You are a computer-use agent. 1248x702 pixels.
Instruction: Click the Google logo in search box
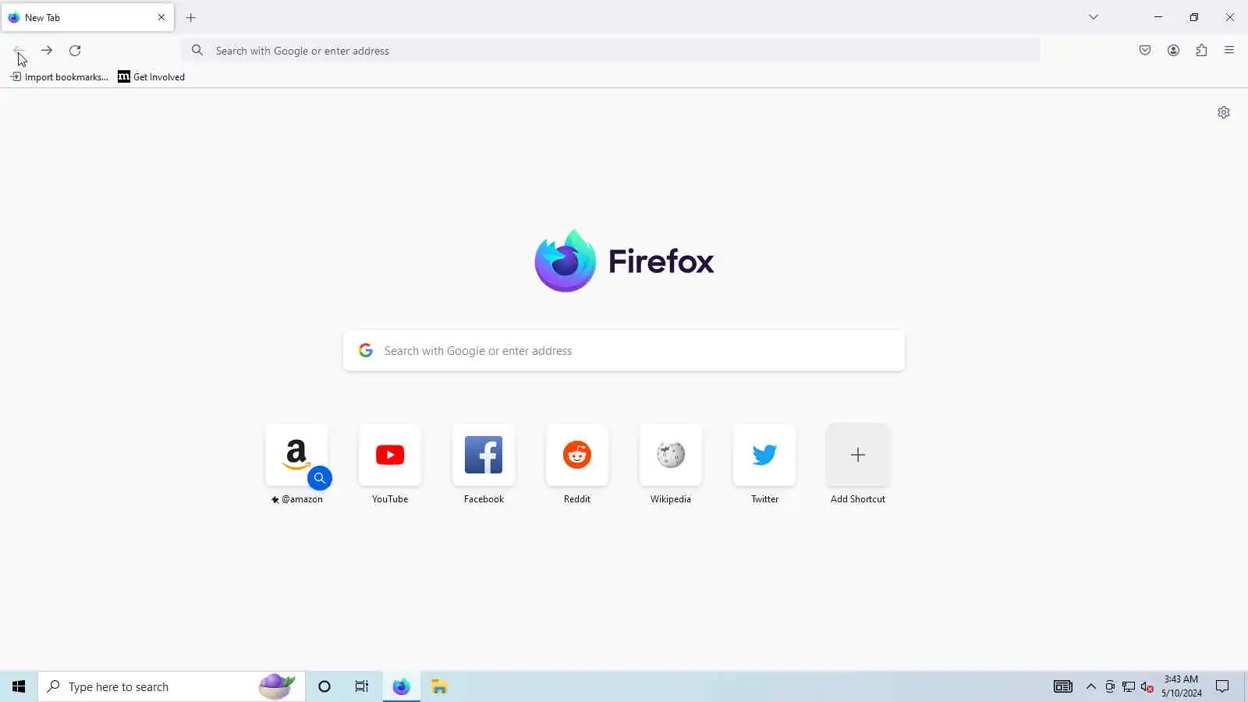366,351
